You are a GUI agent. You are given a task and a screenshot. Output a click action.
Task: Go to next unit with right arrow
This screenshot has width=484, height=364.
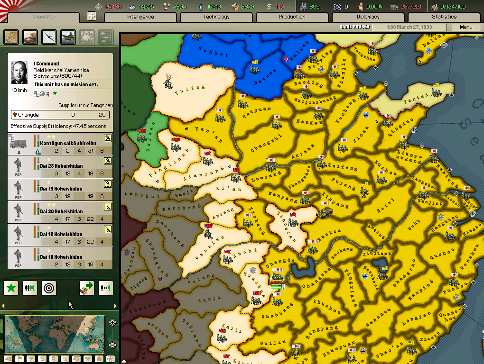point(115,306)
